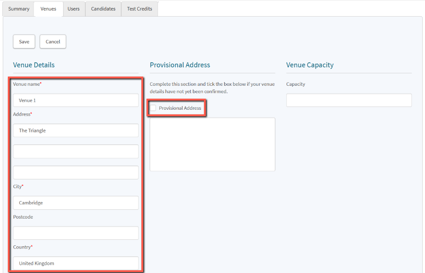Image resolution: width=425 pixels, height=273 pixels.
Task: Click the Venue Capacity section heading
Action: point(309,65)
